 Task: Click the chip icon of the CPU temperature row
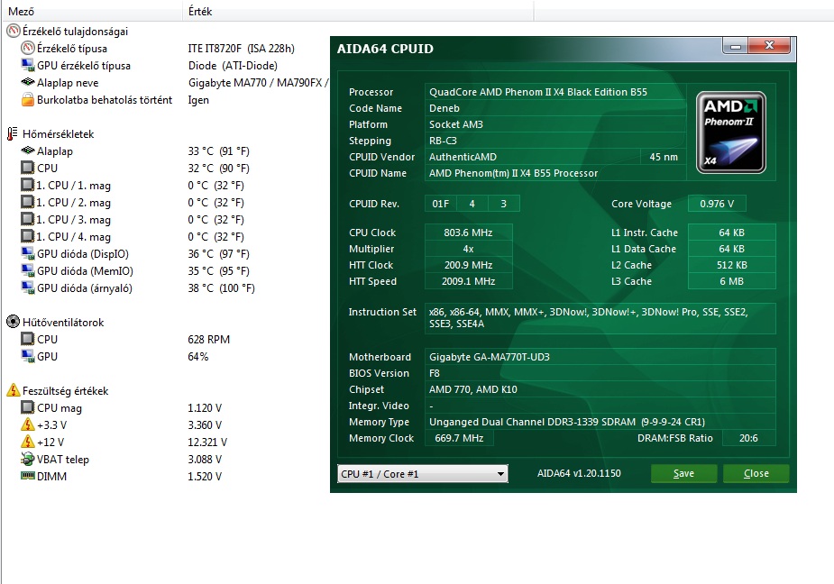click(x=27, y=168)
